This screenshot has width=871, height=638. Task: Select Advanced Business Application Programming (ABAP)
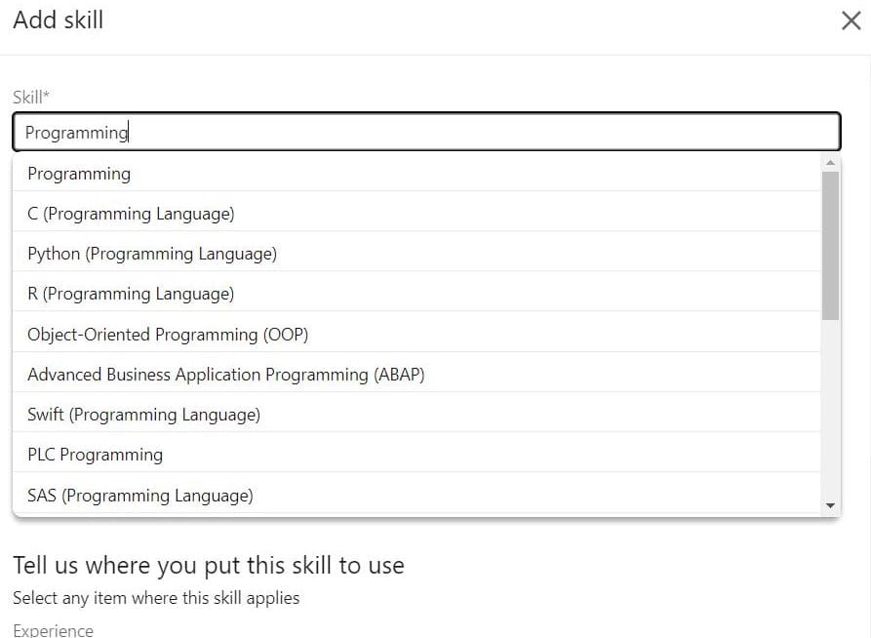click(226, 375)
